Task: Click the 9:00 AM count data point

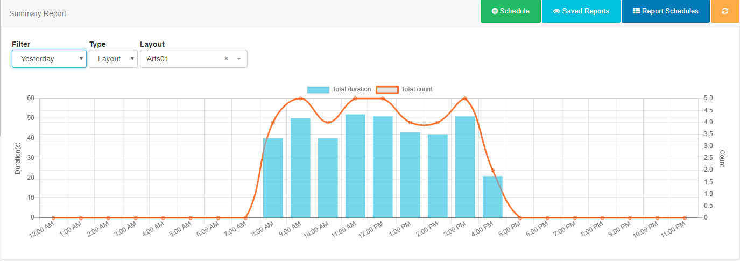Action: tap(300, 98)
